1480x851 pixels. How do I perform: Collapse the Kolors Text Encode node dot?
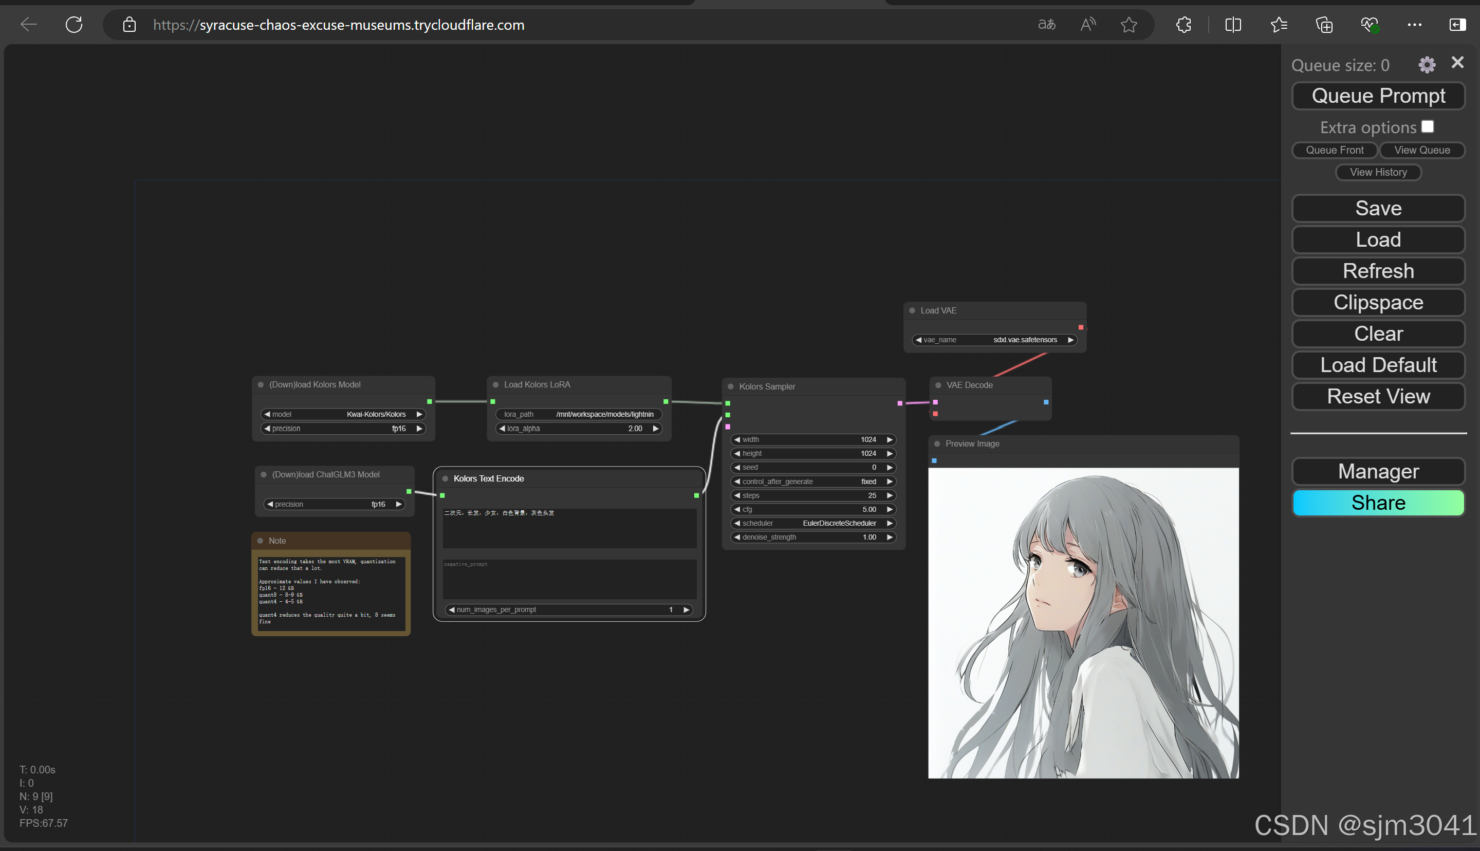445,479
